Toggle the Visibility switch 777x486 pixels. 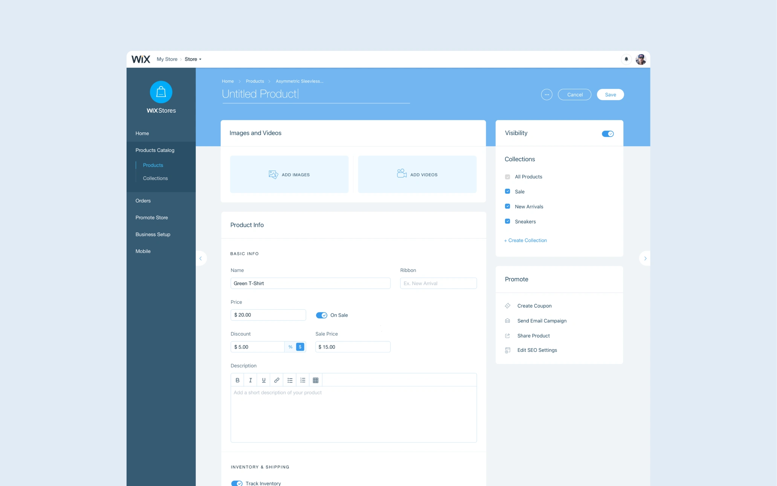[x=608, y=134]
